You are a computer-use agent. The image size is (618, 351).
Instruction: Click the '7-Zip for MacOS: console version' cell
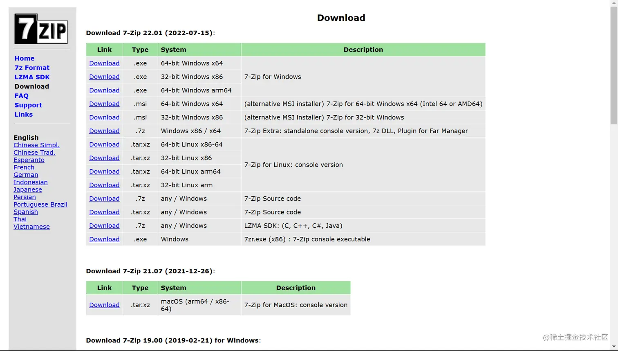pyautogui.click(x=296, y=305)
